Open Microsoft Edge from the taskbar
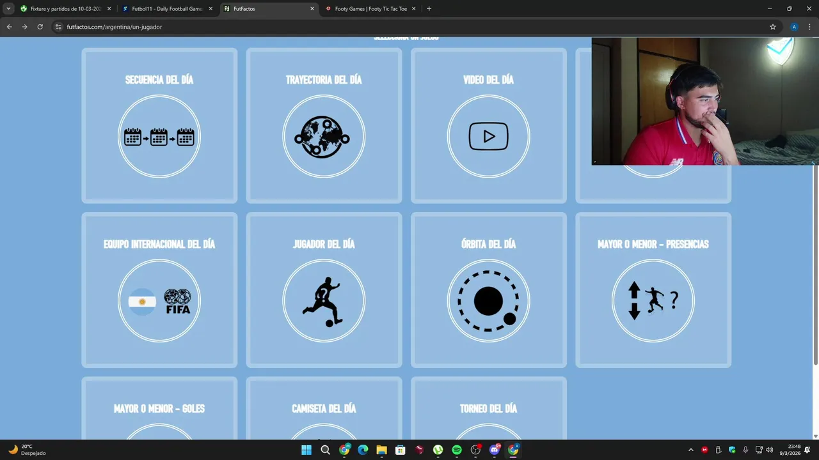Screen dimensions: 819x460 [x=363, y=450]
